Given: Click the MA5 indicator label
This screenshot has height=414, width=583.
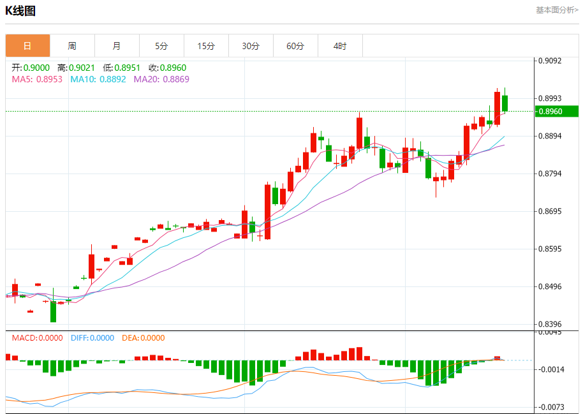Looking at the screenshot, I should point(37,79).
